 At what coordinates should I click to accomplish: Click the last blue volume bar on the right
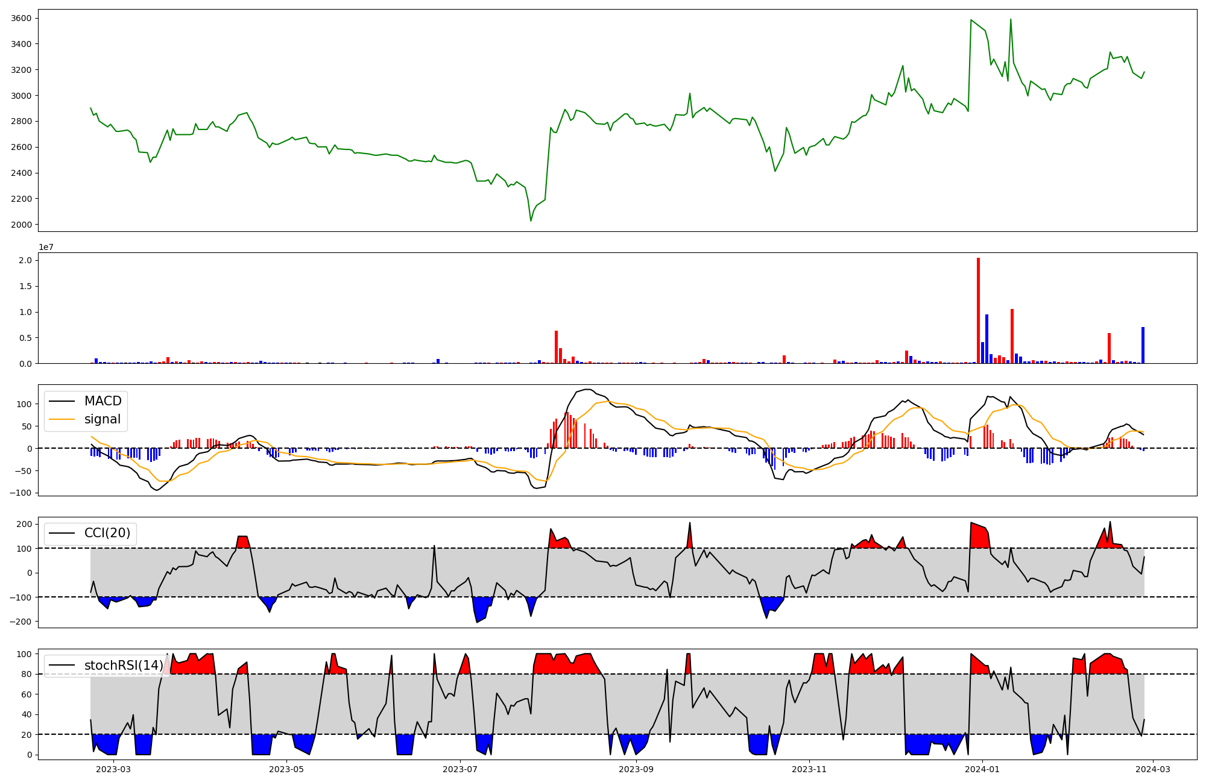pyautogui.click(x=1143, y=345)
